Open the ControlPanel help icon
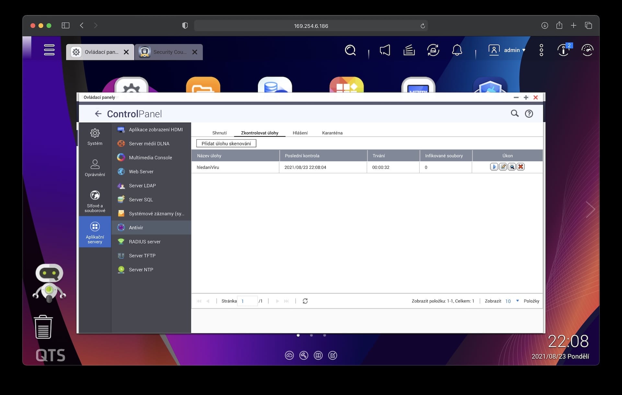Viewport: 622px width, 395px height. [x=529, y=114]
